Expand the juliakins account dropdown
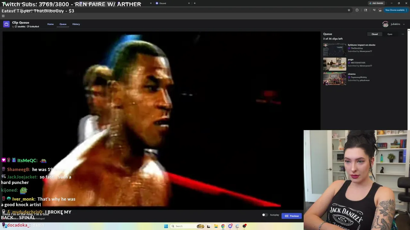Image resolution: width=410 pixels, height=230 pixels. click(x=404, y=24)
